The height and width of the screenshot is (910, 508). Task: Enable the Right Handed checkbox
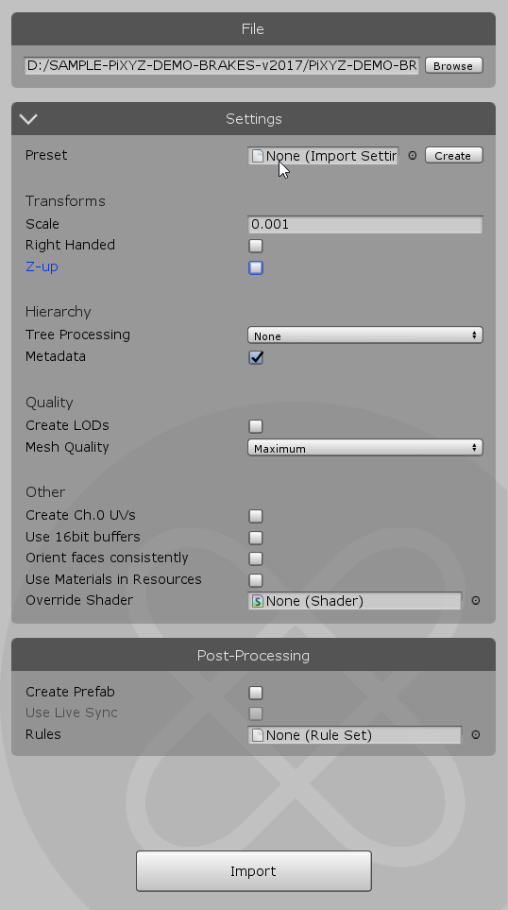(x=256, y=246)
